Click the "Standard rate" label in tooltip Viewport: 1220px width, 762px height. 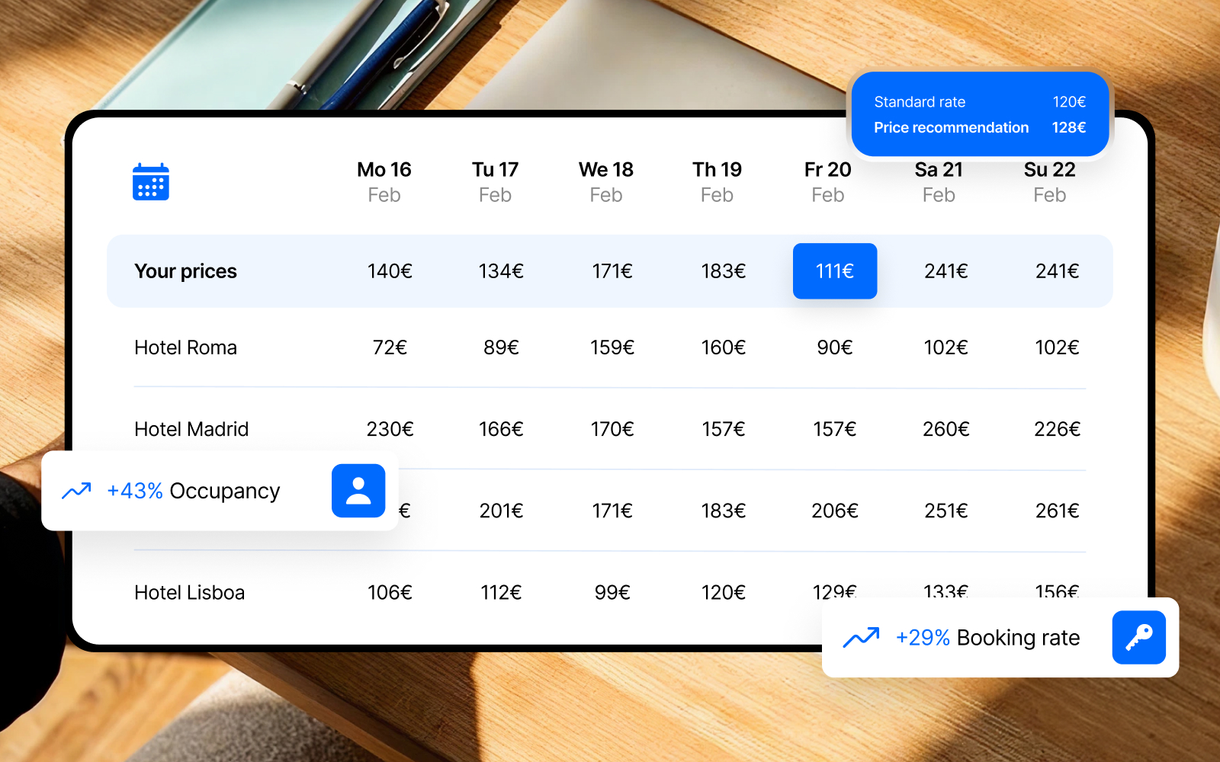point(920,102)
